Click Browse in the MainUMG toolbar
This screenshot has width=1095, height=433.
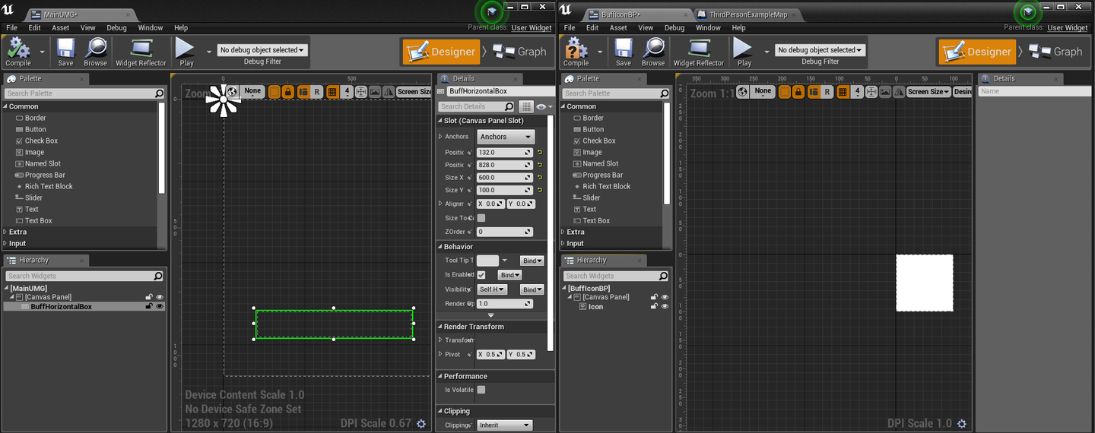coord(95,52)
